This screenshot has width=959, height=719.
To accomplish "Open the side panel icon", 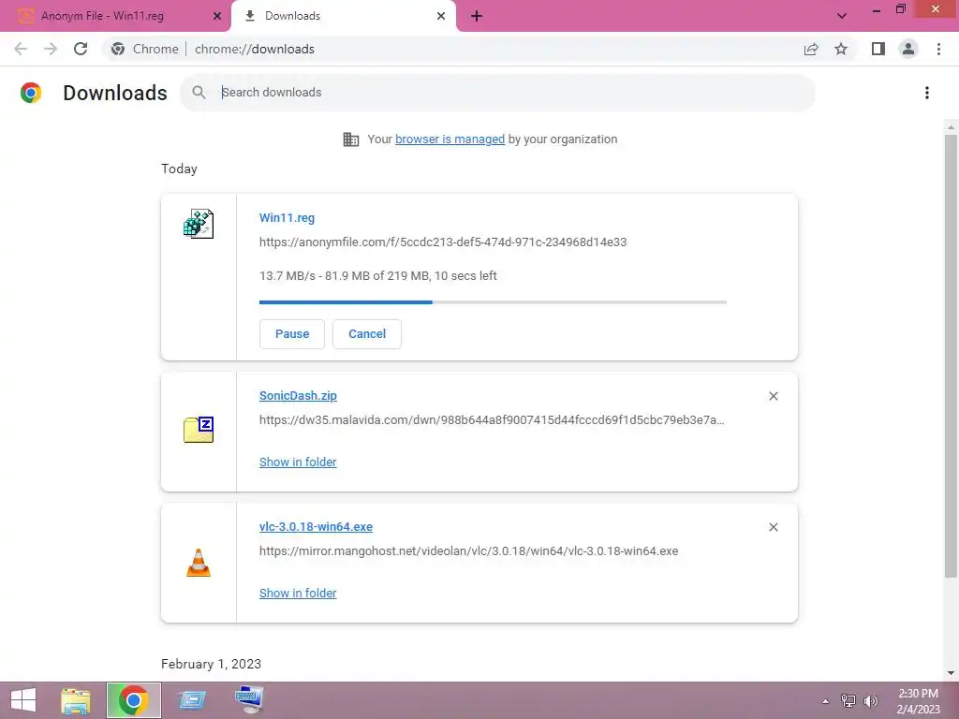I will click(878, 49).
